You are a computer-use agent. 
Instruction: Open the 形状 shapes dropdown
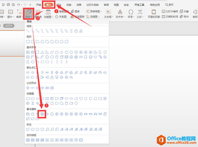pos(29,14)
